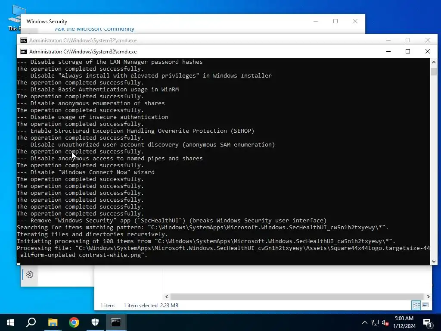Click 'anonymous access to named pipes' line
The image size is (441, 331).
point(110,159)
